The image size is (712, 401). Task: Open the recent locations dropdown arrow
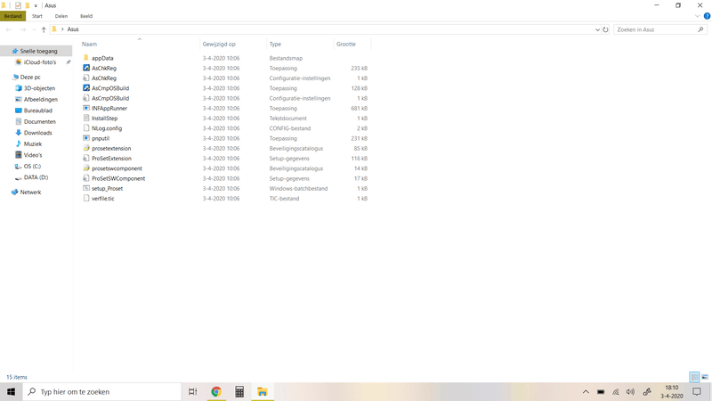coord(34,29)
